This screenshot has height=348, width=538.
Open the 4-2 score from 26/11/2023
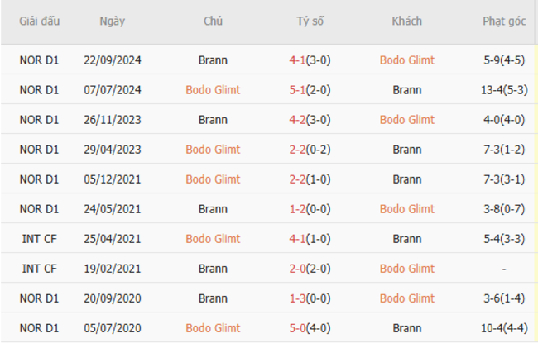click(x=310, y=120)
